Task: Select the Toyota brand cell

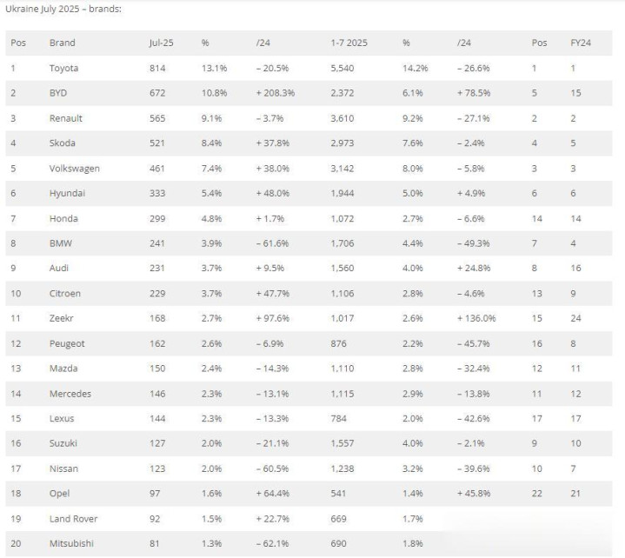Action: [x=63, y=68]
